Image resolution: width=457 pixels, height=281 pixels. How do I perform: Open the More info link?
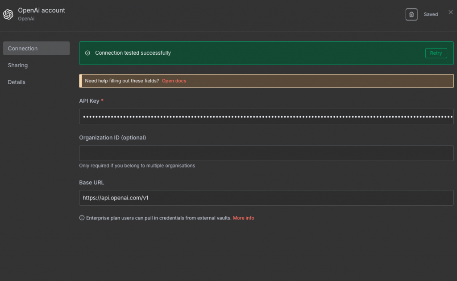coord(243,218)
